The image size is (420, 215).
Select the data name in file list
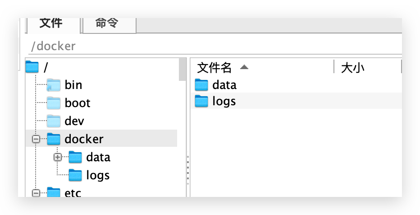(x=224, y=85)
